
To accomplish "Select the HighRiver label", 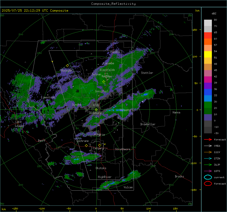I will pyautogui.click(x=105, y=177).
